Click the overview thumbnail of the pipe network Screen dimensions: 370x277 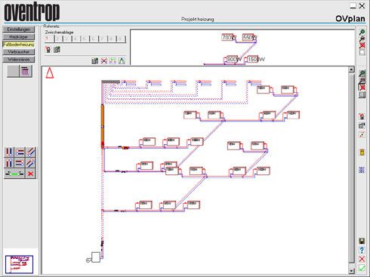20,264
